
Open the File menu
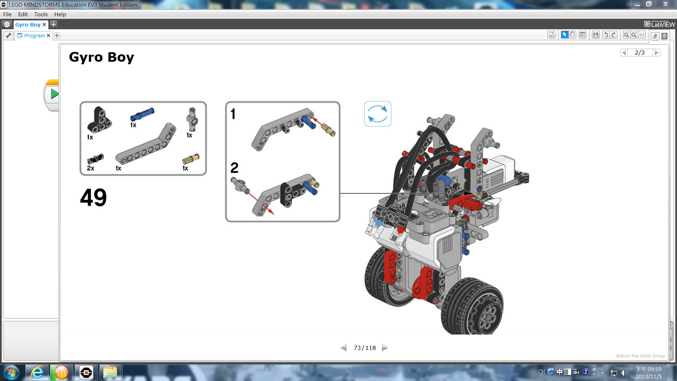tap(7, 14)
